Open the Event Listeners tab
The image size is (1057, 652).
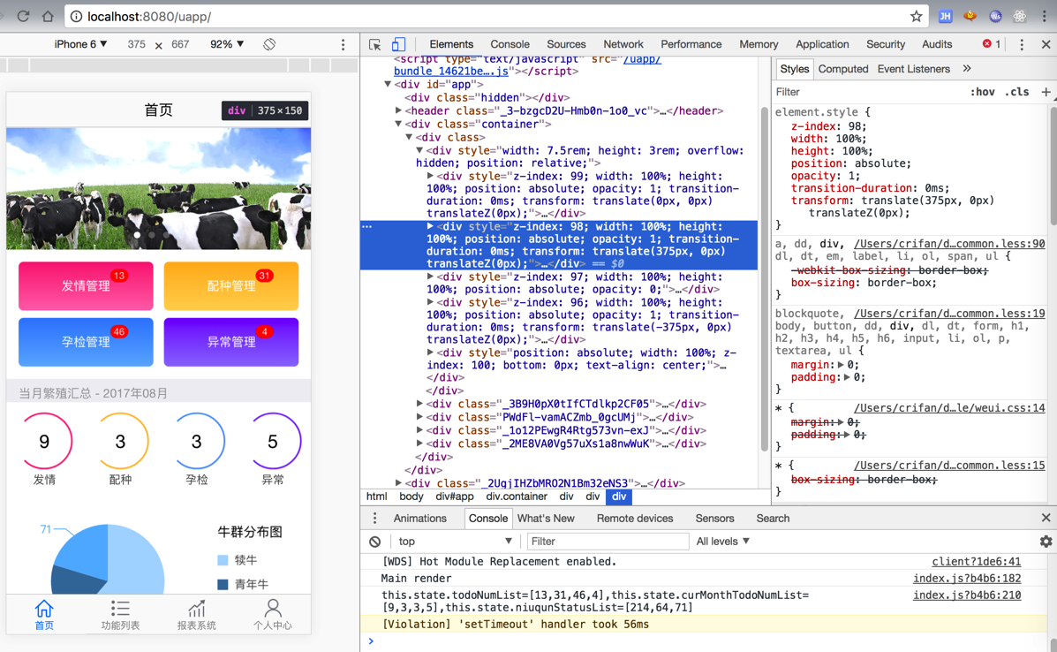[x=913, y=69]
